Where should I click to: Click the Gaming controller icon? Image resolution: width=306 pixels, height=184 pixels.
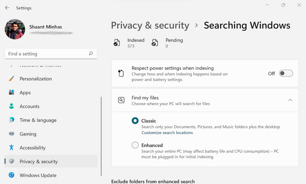click(x=11, y=134)
